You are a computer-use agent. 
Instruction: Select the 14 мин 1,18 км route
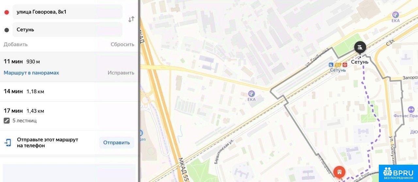click(x=69, y=91)
